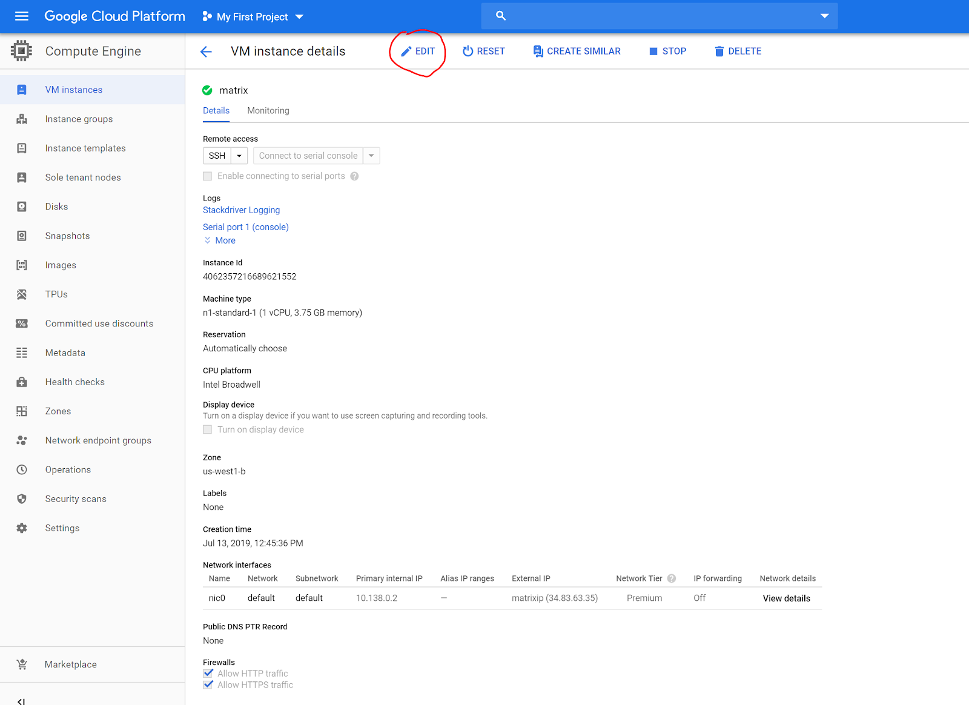
Task: Click primary internal IP 10.138.0.2
Action: tap(377, 598)
